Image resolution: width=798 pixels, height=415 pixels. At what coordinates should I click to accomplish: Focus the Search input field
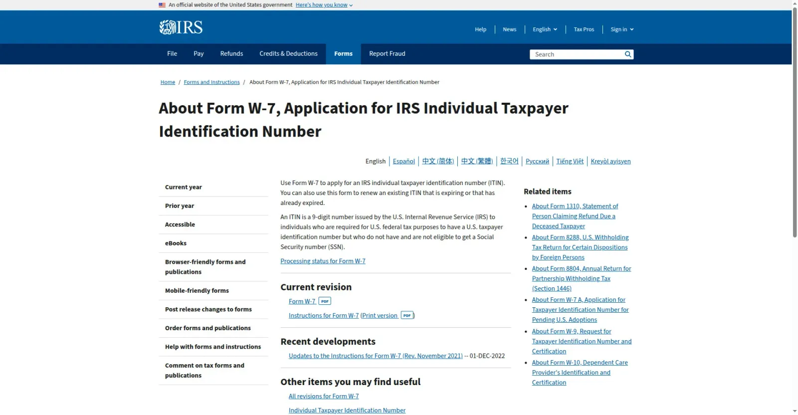pos(577,54)
